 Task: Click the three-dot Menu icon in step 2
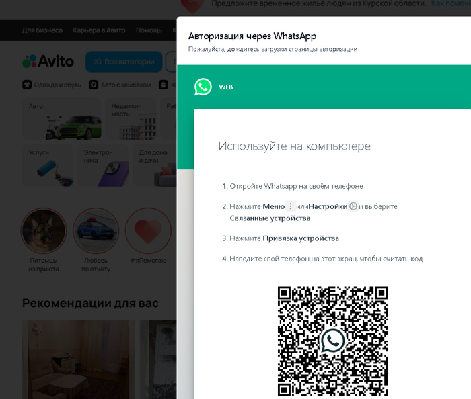[x=291, y=207]
